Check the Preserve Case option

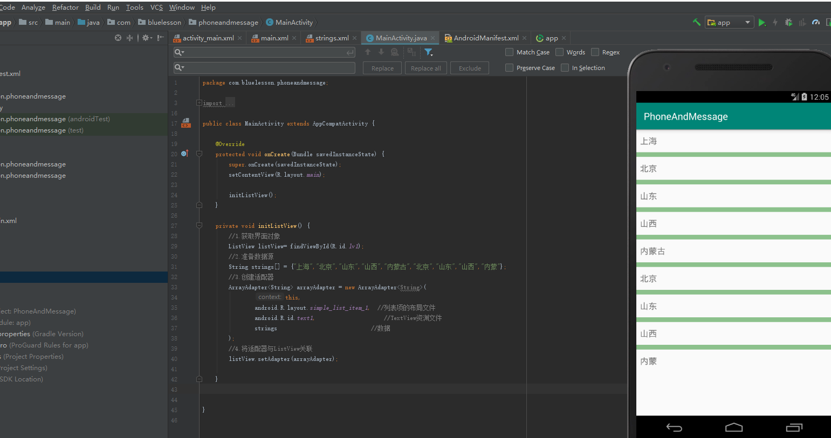click(509, 68)
